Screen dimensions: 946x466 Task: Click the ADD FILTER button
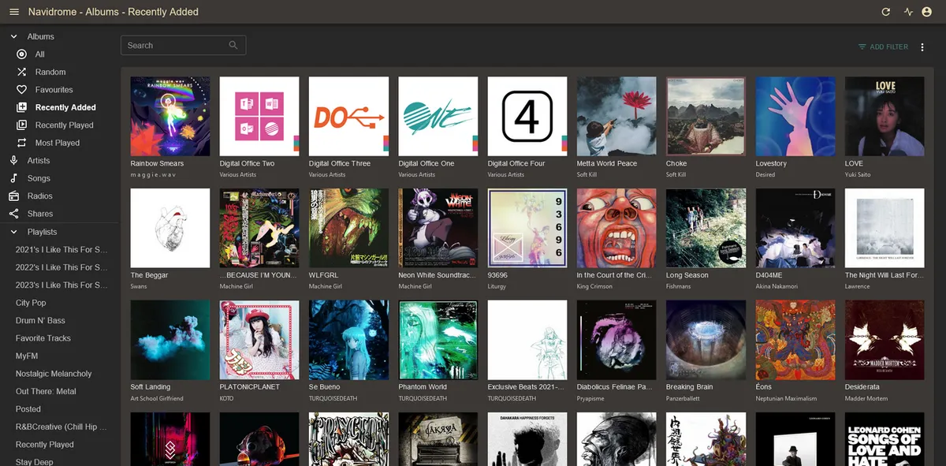tap(883, 47)
